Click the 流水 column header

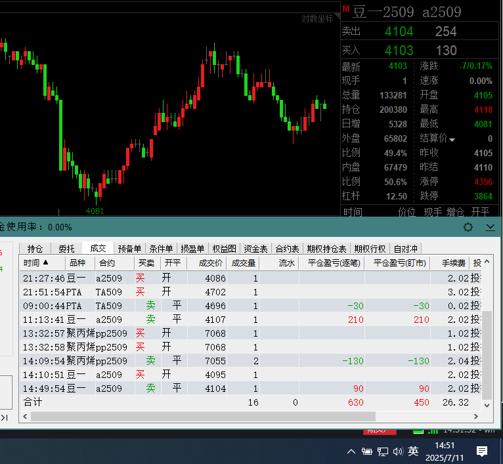click(x=279, y=263)
